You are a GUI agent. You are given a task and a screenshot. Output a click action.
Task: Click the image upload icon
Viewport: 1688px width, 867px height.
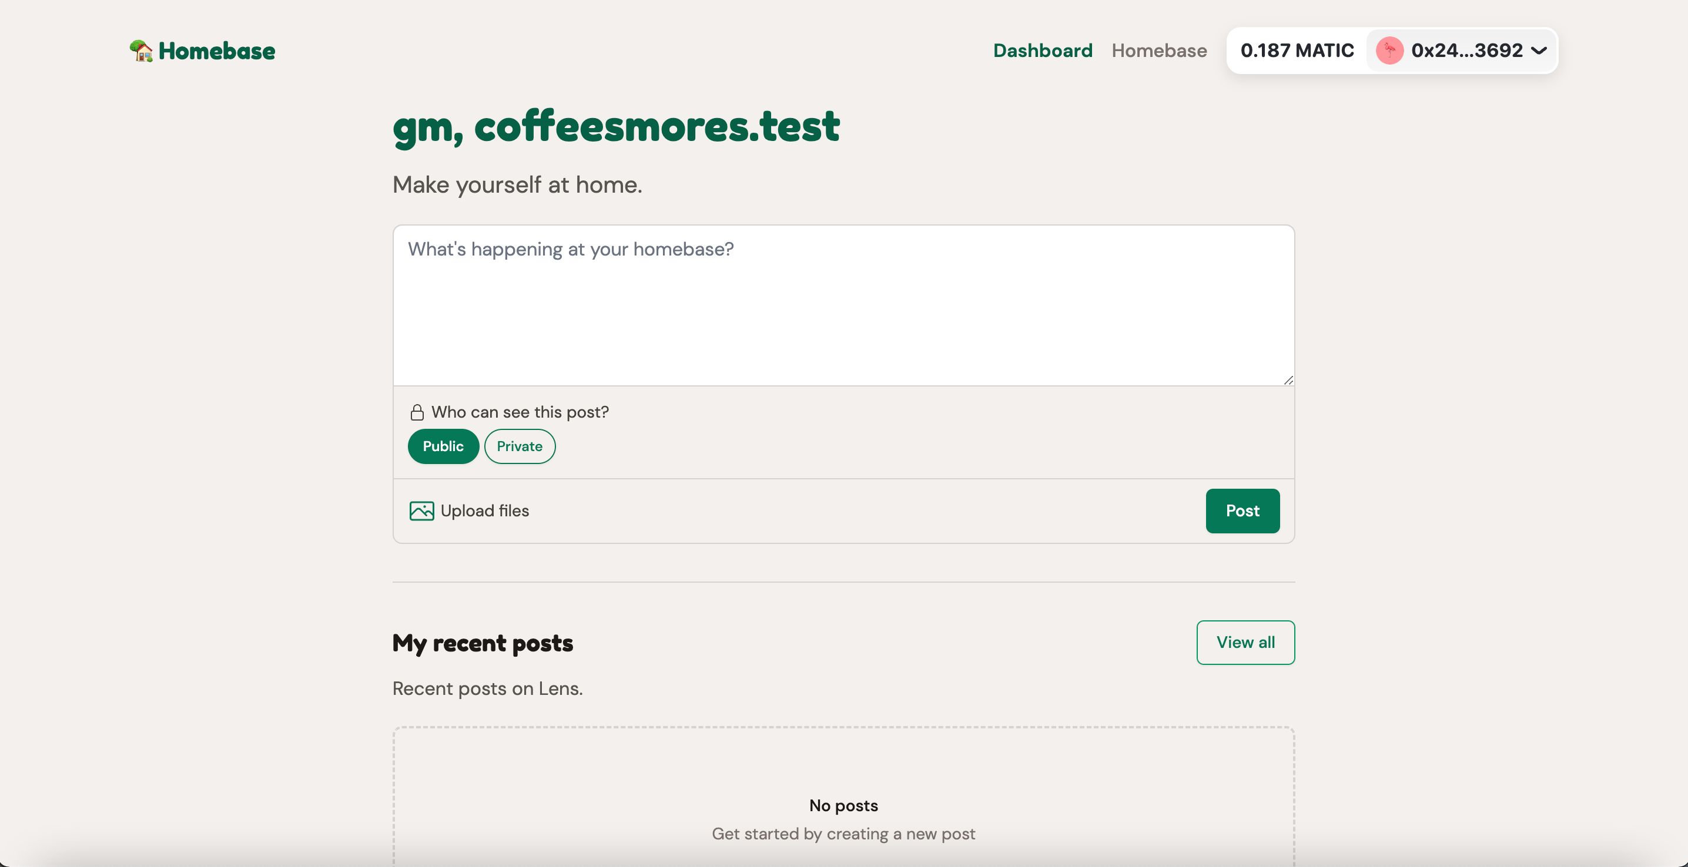[x=421, y=511]
